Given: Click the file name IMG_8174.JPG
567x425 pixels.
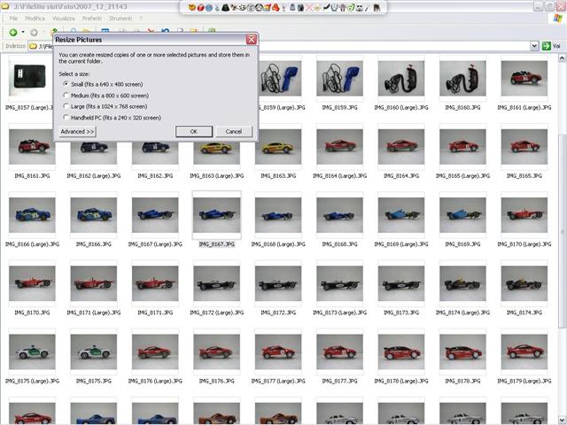Looking at the screenshot, I should 524,313.
